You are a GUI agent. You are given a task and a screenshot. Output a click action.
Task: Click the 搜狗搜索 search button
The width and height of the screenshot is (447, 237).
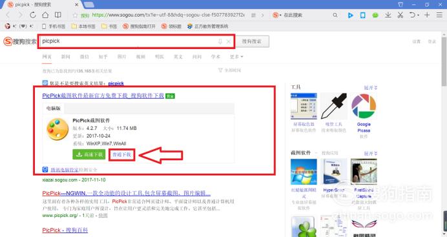click(252, 41)
